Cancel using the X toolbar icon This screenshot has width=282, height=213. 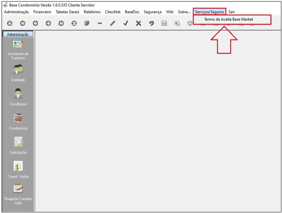[138, 23]
